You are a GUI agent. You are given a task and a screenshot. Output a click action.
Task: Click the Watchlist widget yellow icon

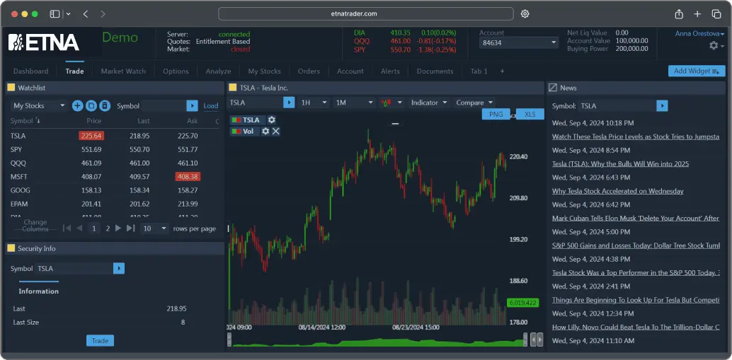coord(11,88)
